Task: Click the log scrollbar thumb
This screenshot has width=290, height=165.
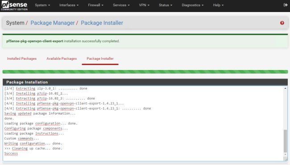Action: tap(286, 141)
